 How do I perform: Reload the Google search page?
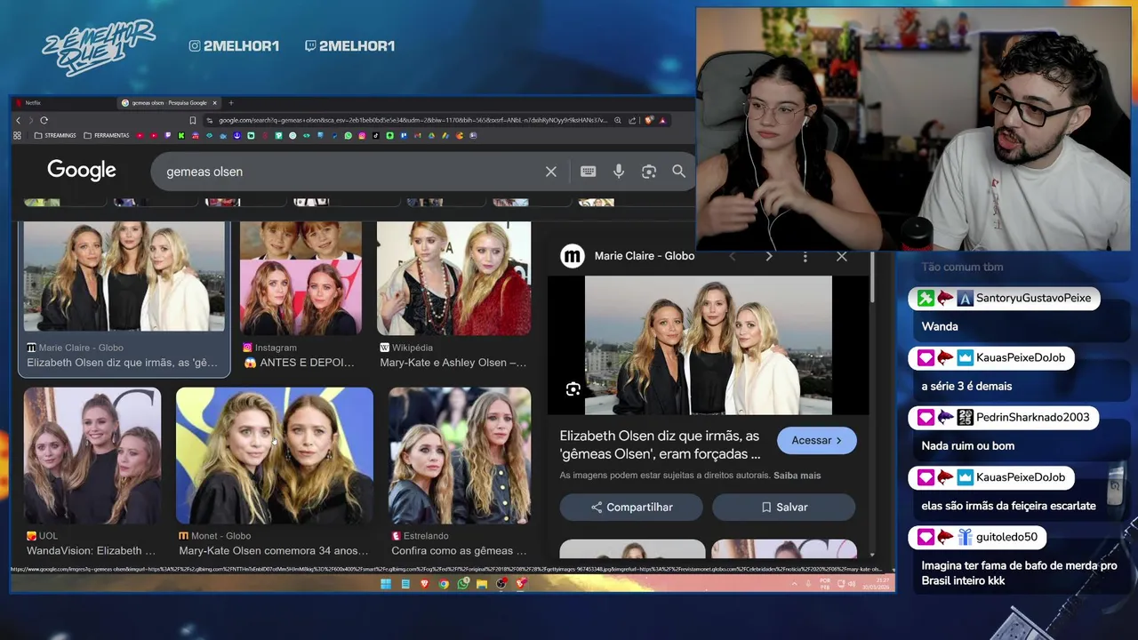coord(44,120)
